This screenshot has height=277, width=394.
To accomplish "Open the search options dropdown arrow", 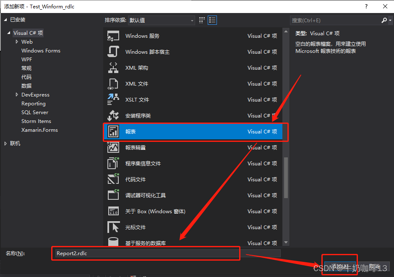I will (x=390, y=21).
